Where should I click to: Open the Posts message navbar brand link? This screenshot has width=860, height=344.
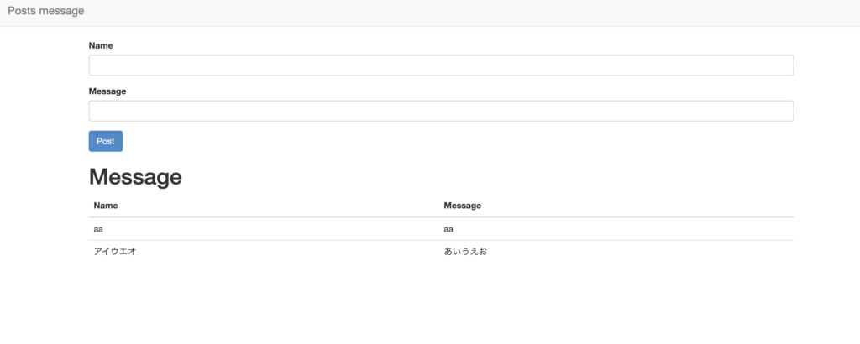point(46,11)
